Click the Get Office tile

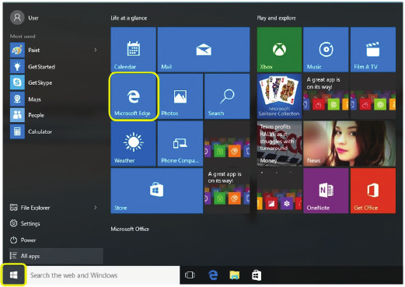(x=373, y=191)
